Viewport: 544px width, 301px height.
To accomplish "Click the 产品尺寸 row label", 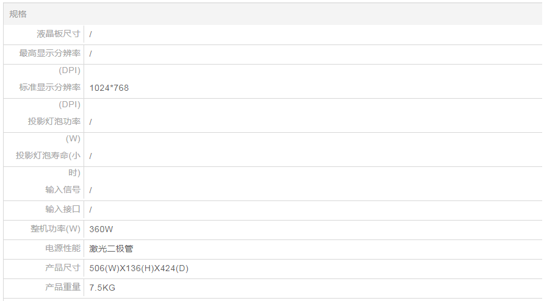I will (x=63, y=268).
